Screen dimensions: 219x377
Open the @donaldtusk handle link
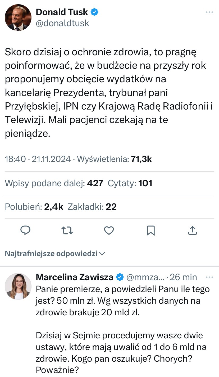[x=62, y=23]
